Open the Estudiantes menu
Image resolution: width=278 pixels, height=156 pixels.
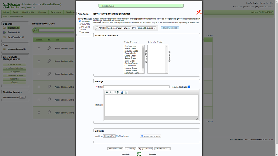56,13
